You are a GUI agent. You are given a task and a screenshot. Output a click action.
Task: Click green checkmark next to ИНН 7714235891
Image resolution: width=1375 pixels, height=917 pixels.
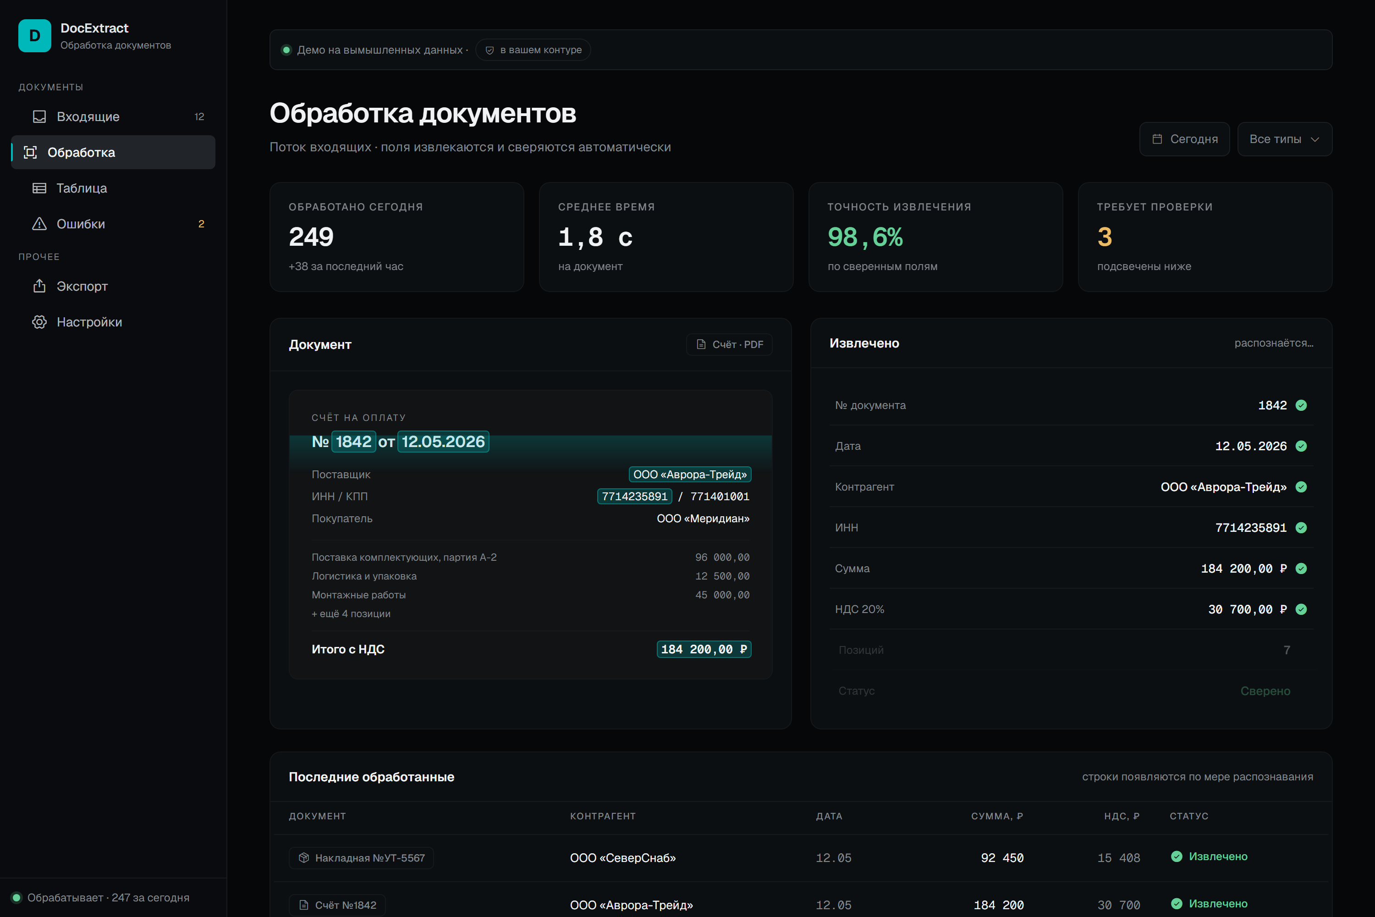[1301, 528]
